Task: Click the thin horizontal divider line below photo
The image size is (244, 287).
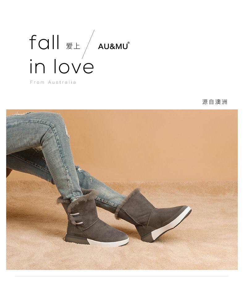Action: pyautogui.click(x=122, y=276)
